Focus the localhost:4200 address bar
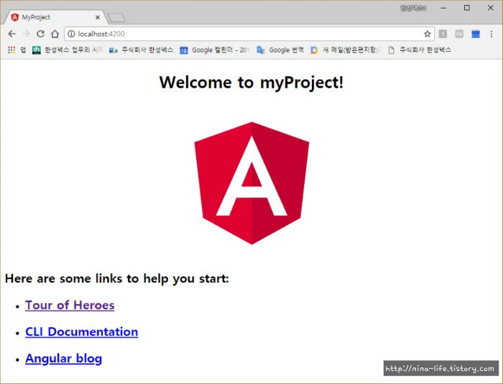 [x=249, y=34]
